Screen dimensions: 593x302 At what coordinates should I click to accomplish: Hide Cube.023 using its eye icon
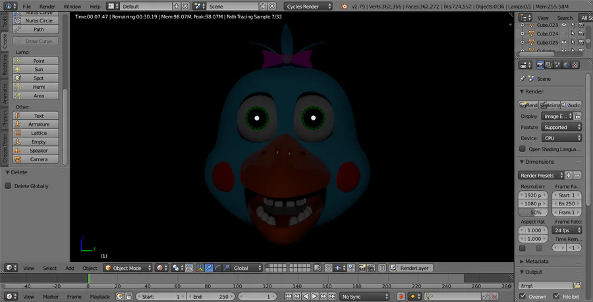pyautogui.click(x=563, y=24)
